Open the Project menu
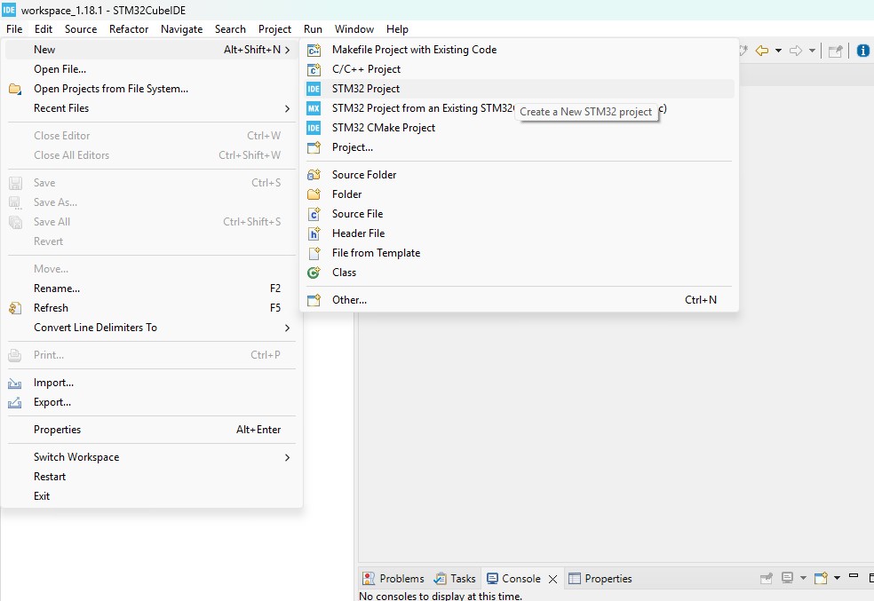 pyautogui.click(x=274, y=29)
